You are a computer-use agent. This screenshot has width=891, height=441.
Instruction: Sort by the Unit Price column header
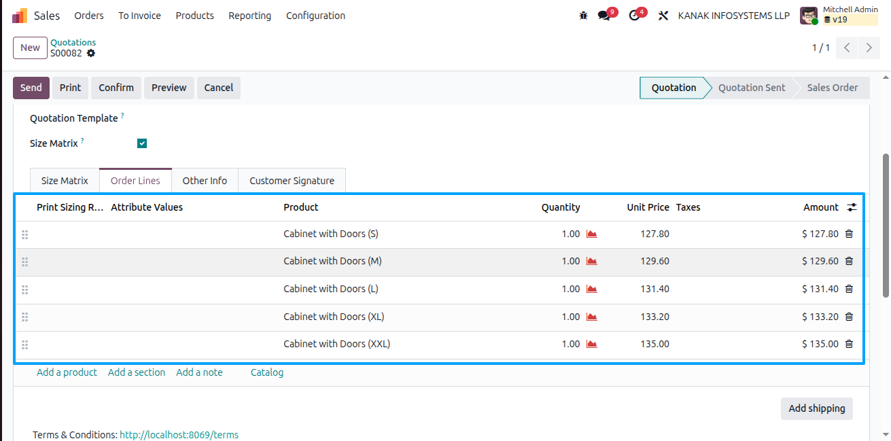(648, 207)
